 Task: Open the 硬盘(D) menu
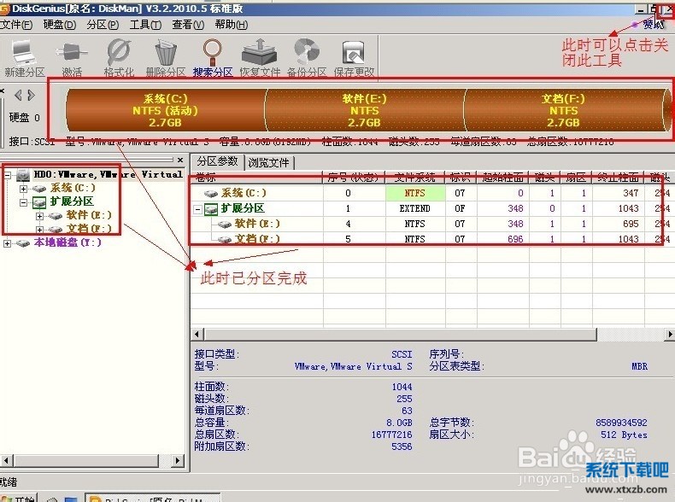pyautogui.click(x=58, y=25)
